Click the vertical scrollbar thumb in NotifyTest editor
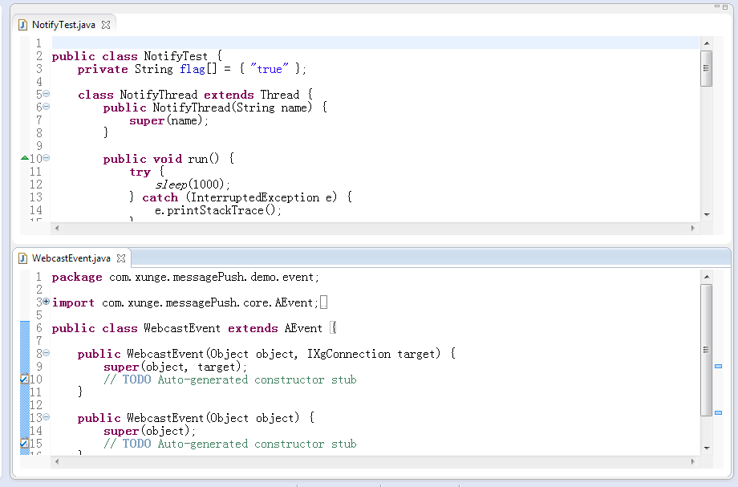 click(707, 69)
